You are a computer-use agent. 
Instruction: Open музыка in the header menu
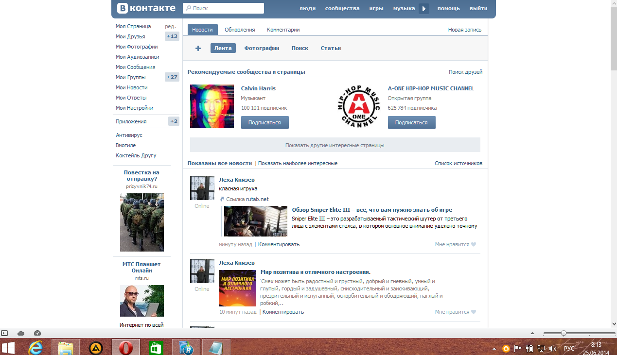(404, 8)
